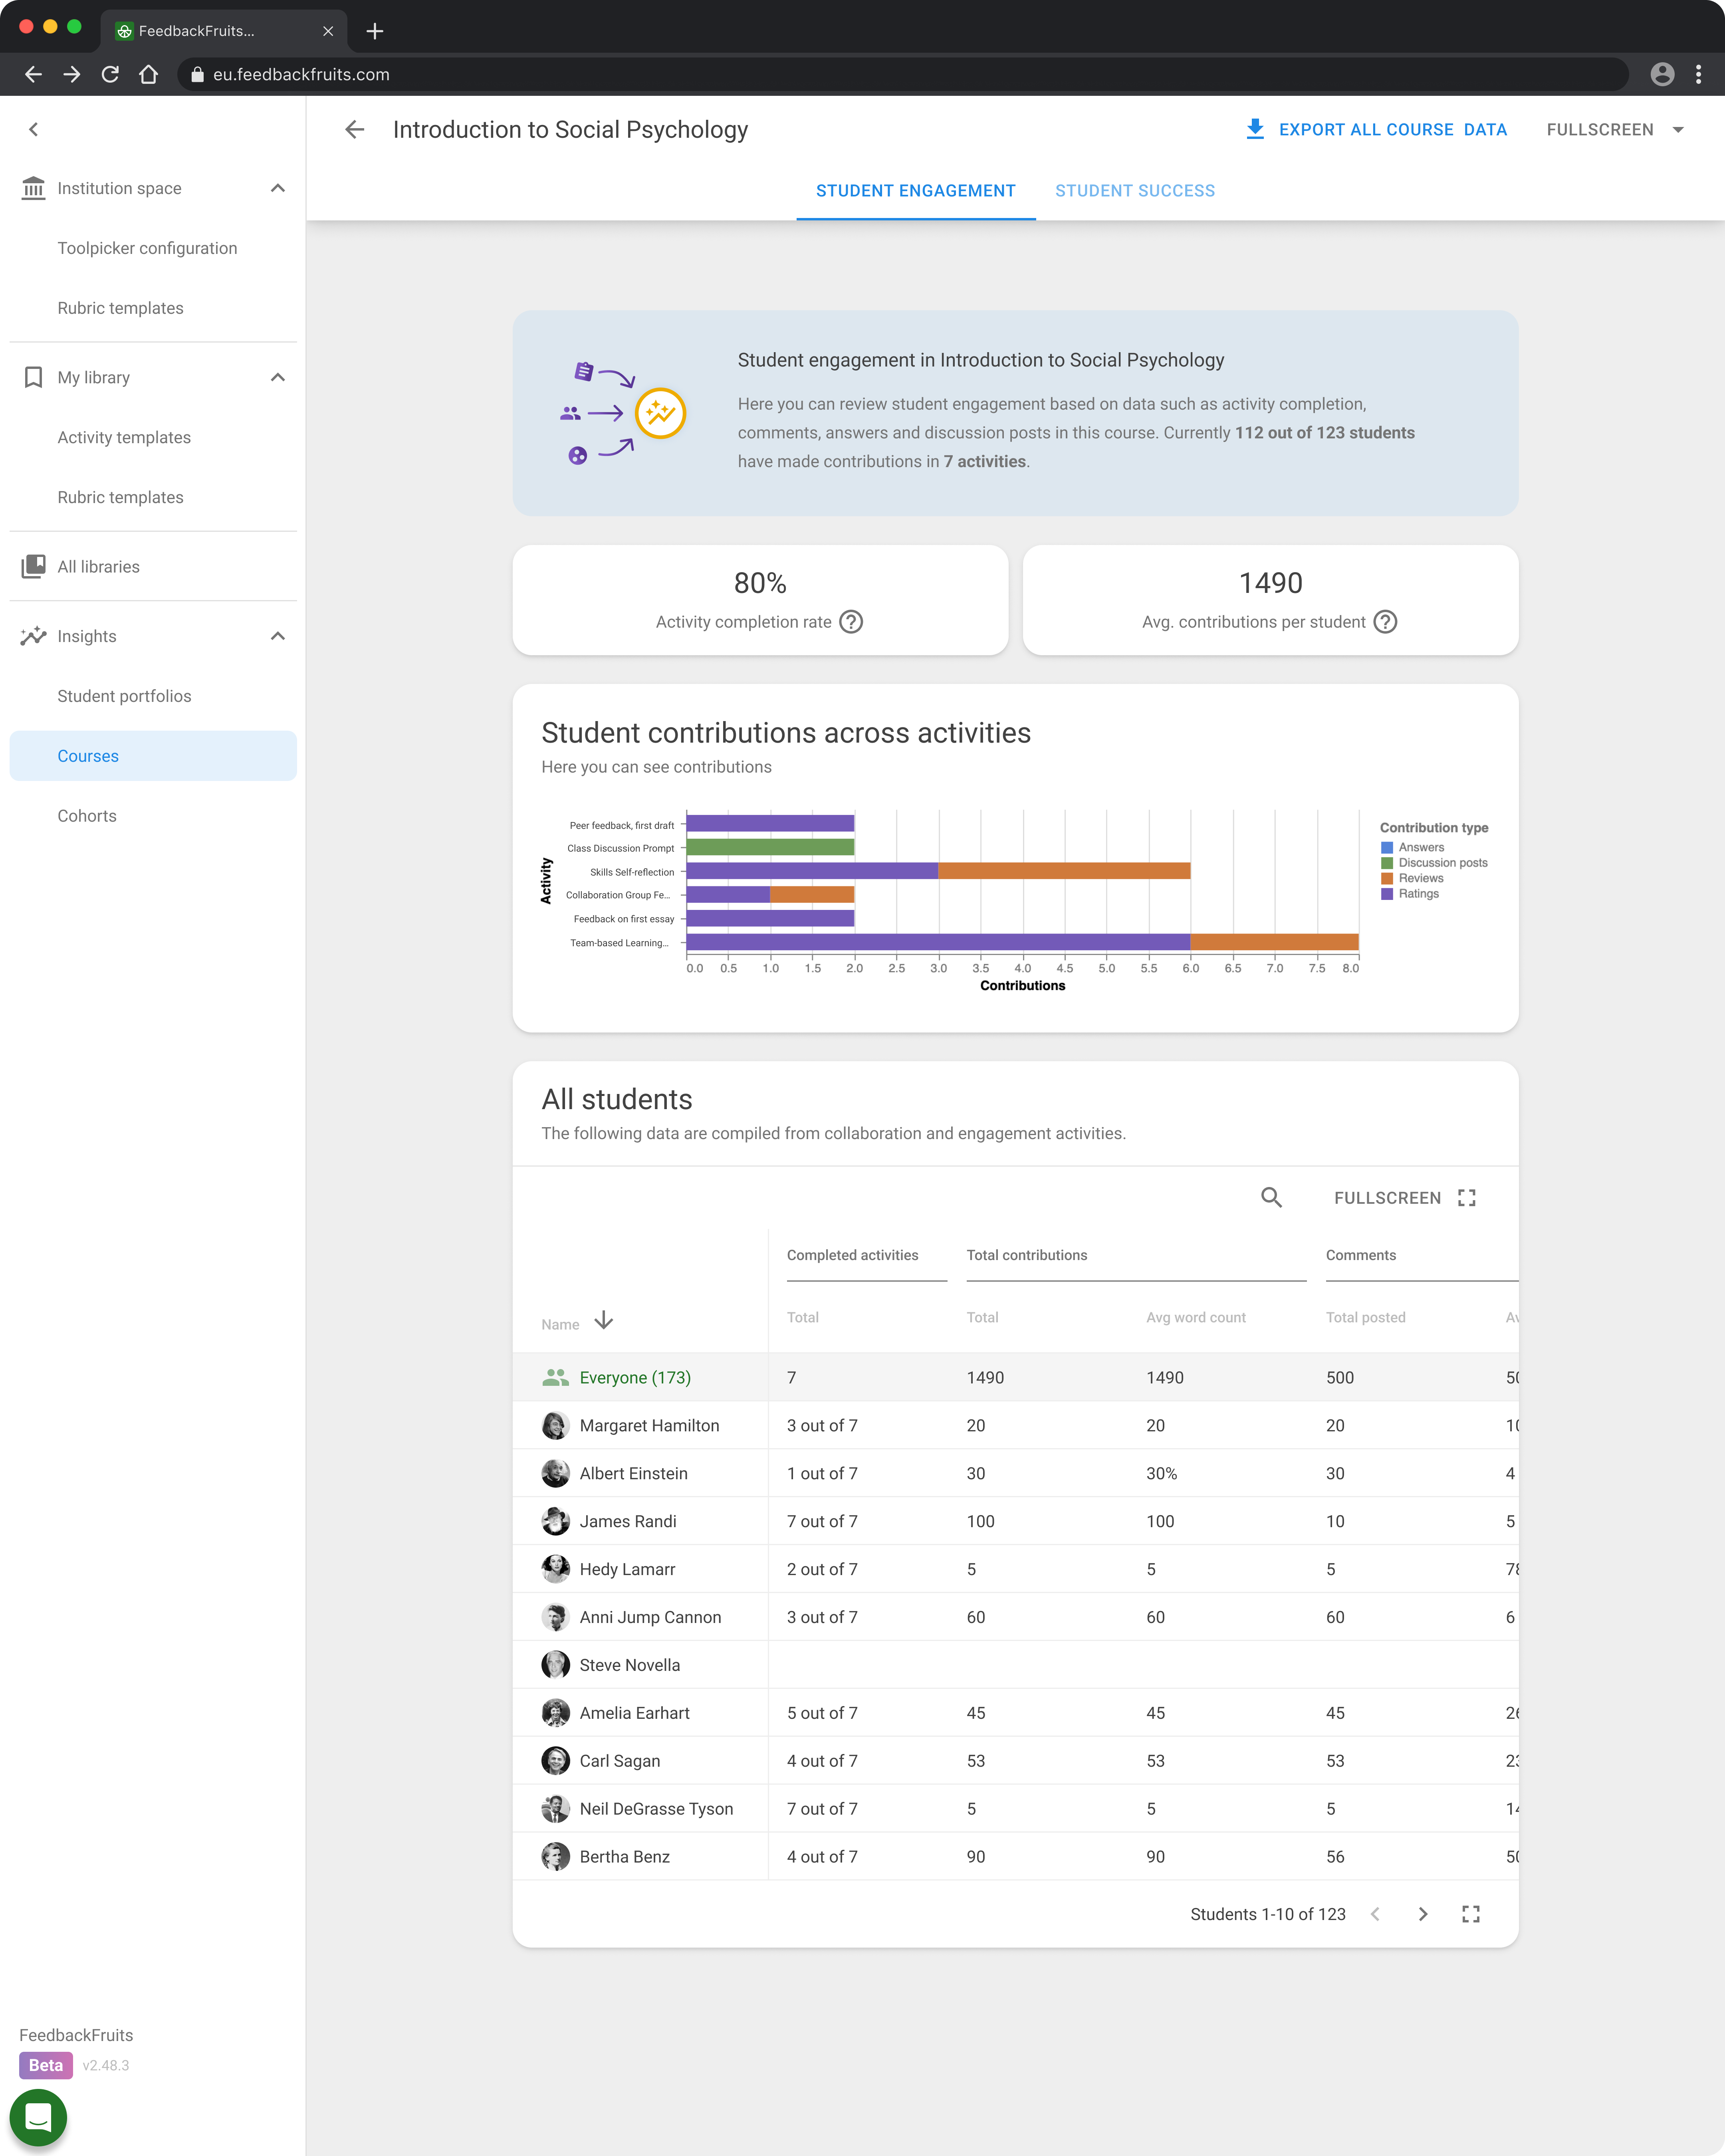This screenshot has height=2156, width=1725.
Task: Reload the page in browser
Action: click(110, 74)
